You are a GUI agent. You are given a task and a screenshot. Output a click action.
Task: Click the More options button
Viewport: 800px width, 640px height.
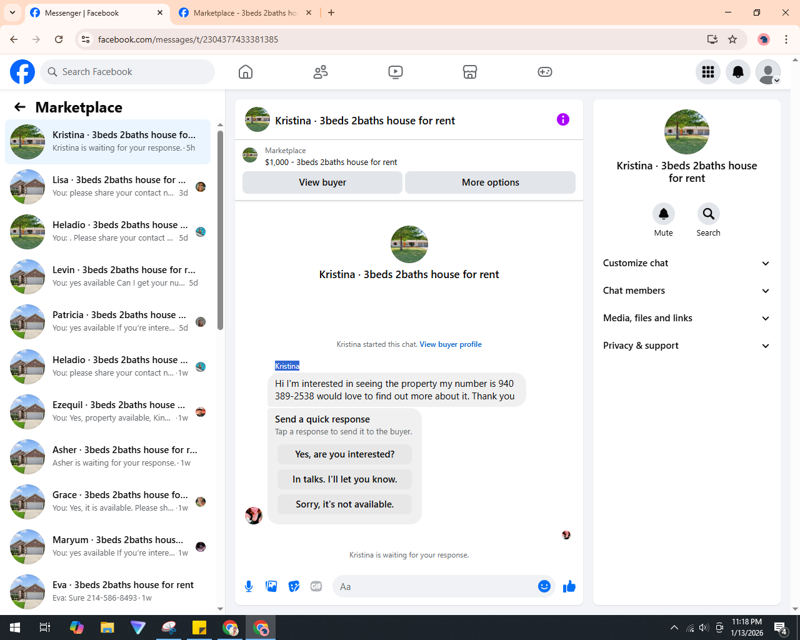[491, 182]
